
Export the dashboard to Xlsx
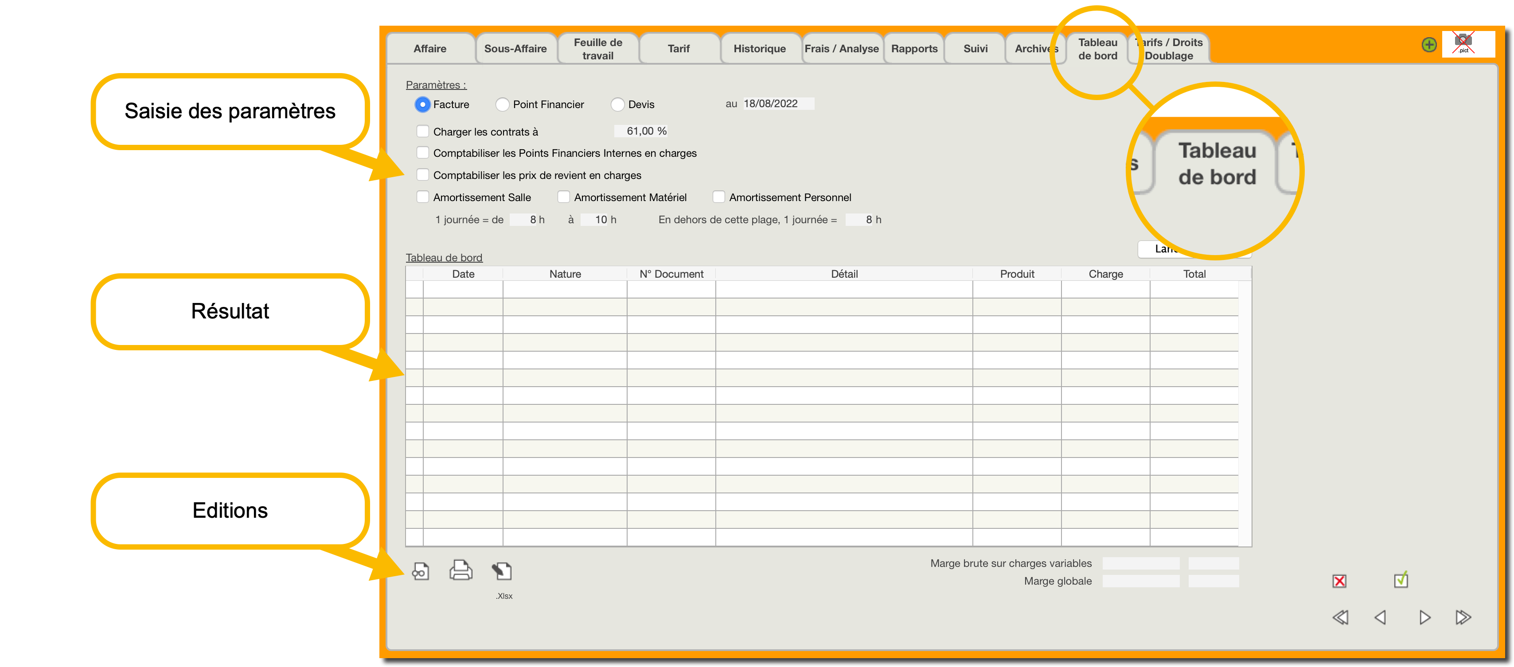(503, 571)
